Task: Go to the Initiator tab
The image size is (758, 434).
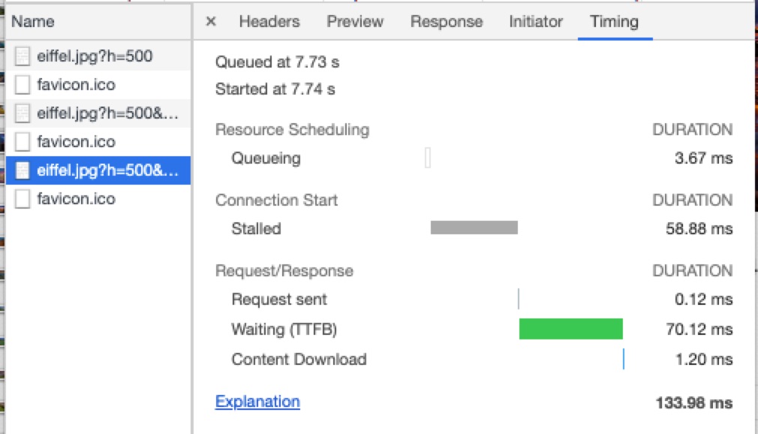Action: point(535,22)
